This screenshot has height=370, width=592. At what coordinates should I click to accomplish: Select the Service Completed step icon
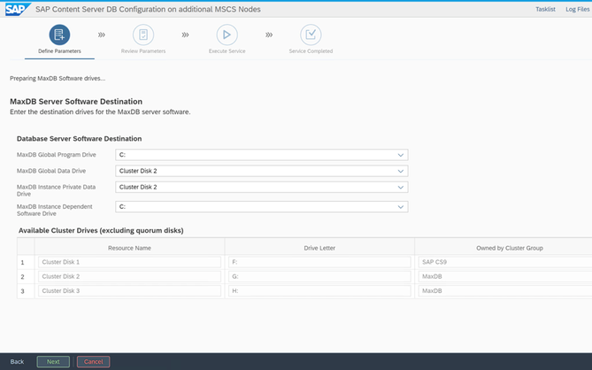311,35
